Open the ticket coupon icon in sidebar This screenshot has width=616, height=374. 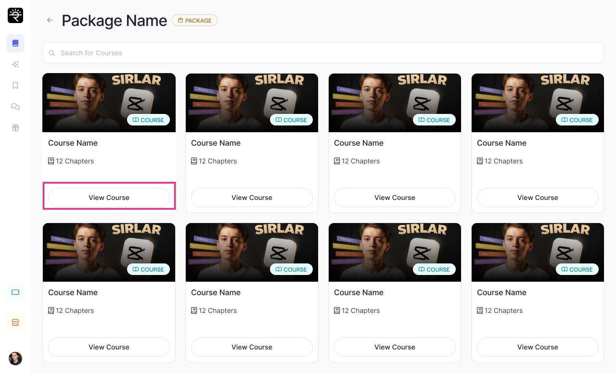(x=15, y=292)
